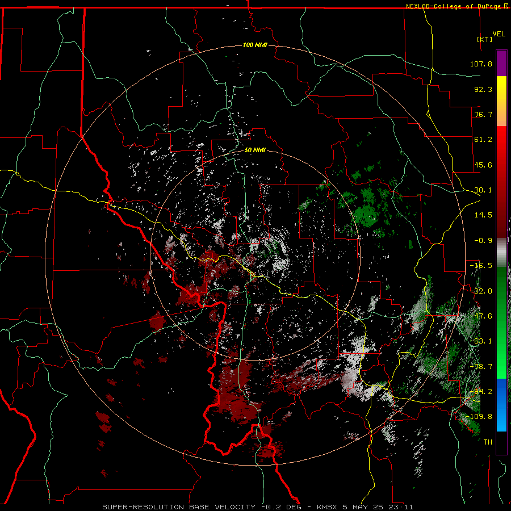The height and width of the screenshot is (511, 511).
Task: Click the -32.0 velocity scale value
Action: (x=481, y=291)
